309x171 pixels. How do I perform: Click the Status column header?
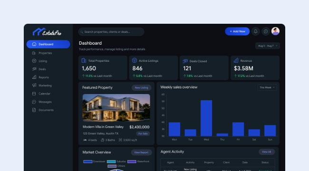point(265,162)
